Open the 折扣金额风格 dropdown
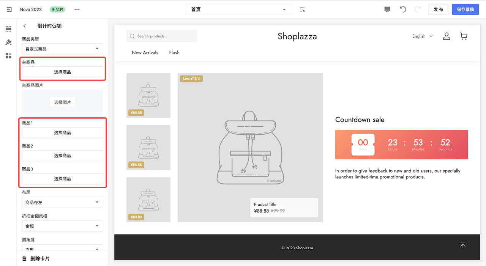The width and height of the screenshot is (486, 266). click(x=62, y=226)
